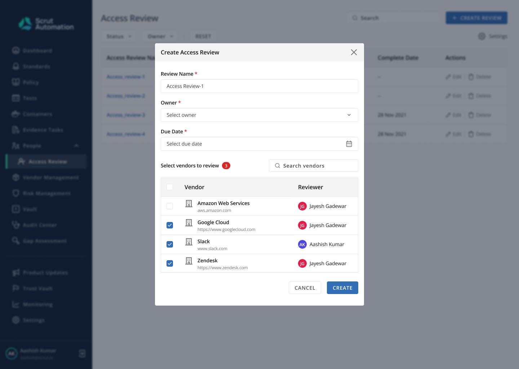The width and height of the screenshot is (519, 369).
Task: Click the Containers sidebar icon
Action: point(16,114)
